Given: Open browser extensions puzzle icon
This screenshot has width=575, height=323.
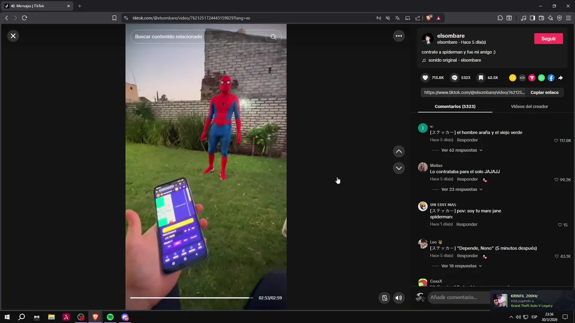Looking at the screenshot, I should pos(500,18).
